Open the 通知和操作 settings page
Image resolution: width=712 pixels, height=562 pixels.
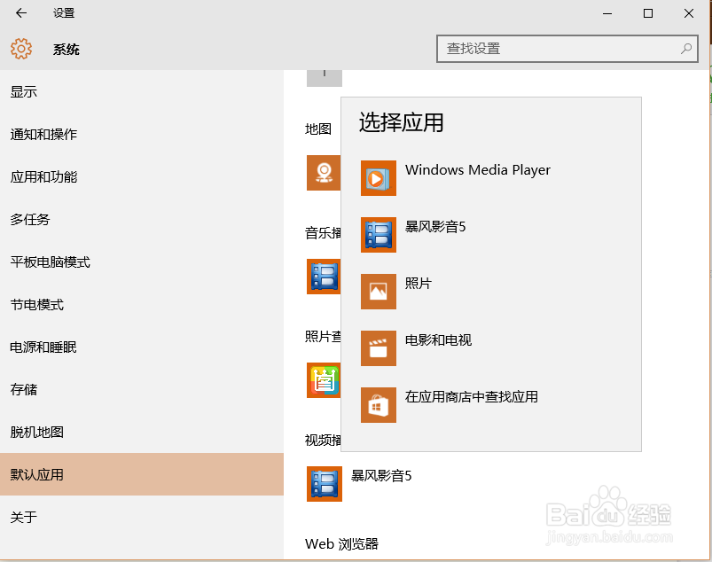pyautogui.click(x=142, y=135)
